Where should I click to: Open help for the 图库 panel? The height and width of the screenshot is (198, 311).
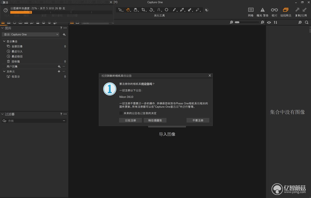pos(61,28)
